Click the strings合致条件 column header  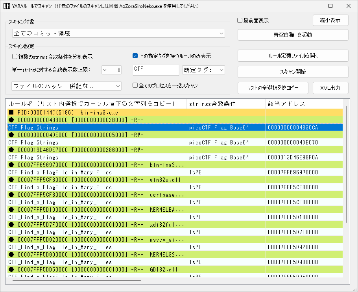click(x=226, y=104)
